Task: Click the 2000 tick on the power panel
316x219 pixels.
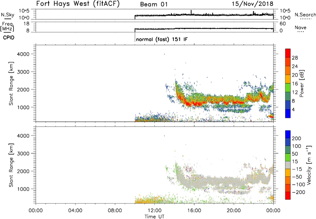Action: [x=23, y=89]
